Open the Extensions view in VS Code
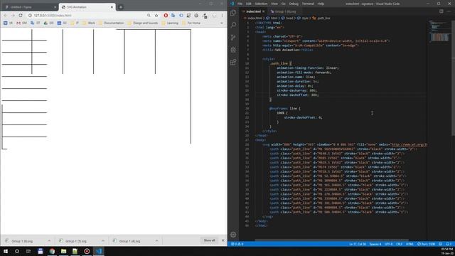 point(233,63)
